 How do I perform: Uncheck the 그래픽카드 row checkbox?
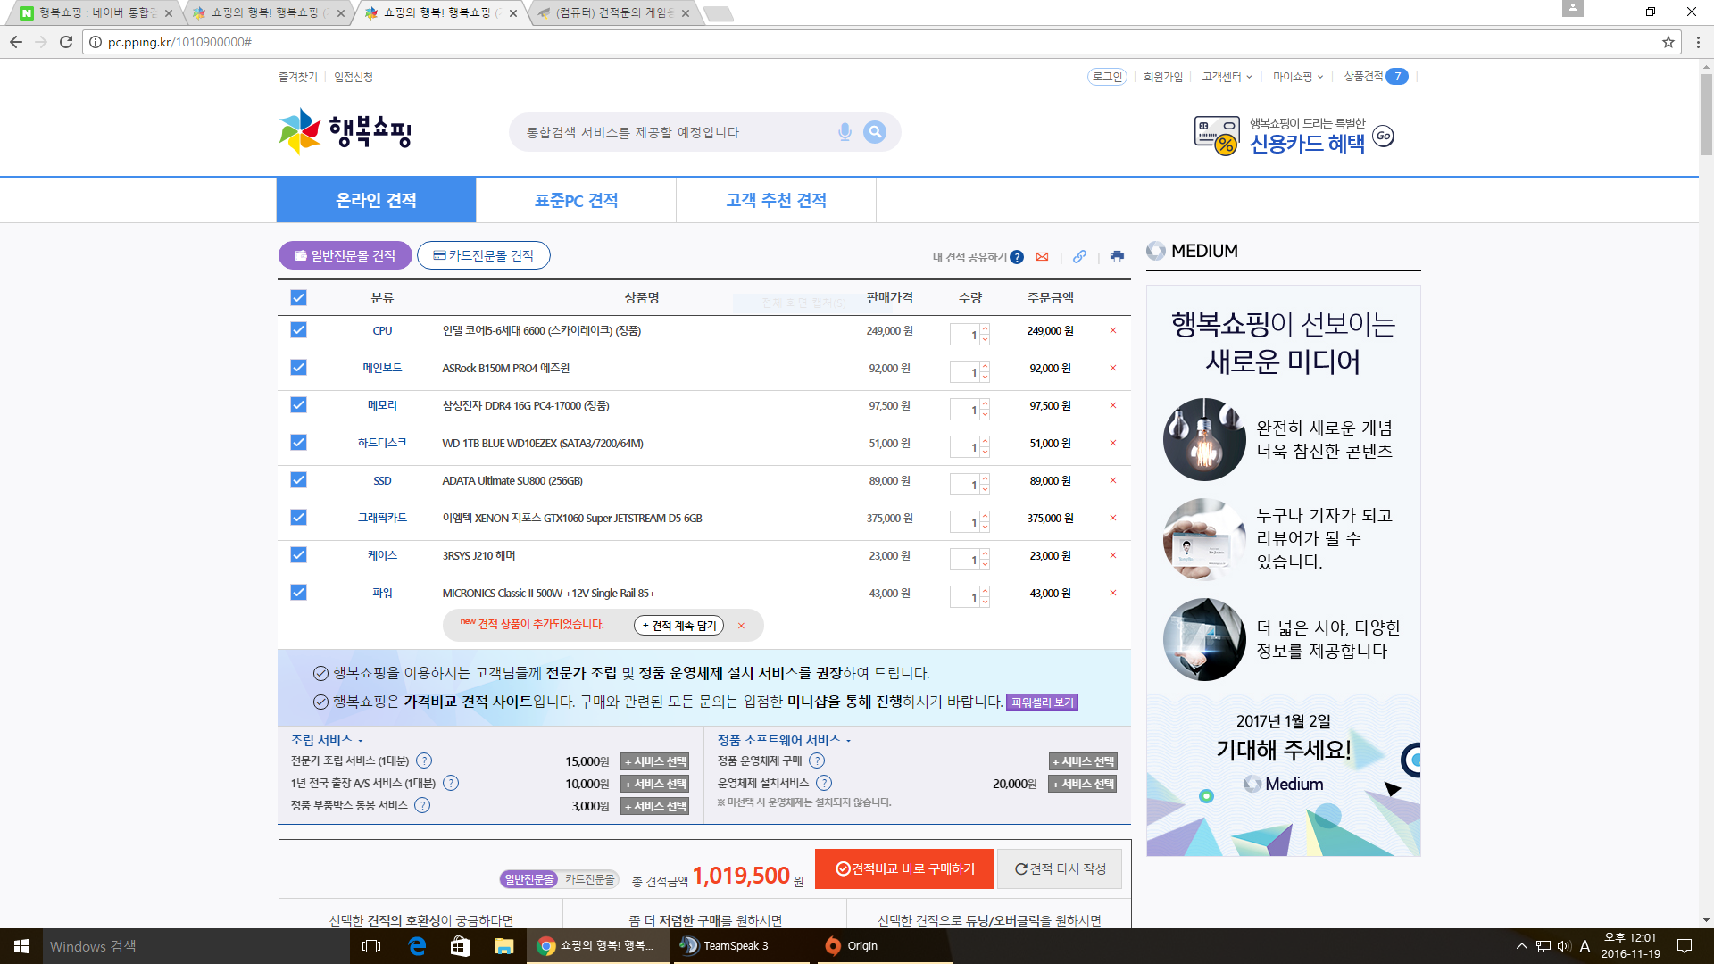pos(298,518)
